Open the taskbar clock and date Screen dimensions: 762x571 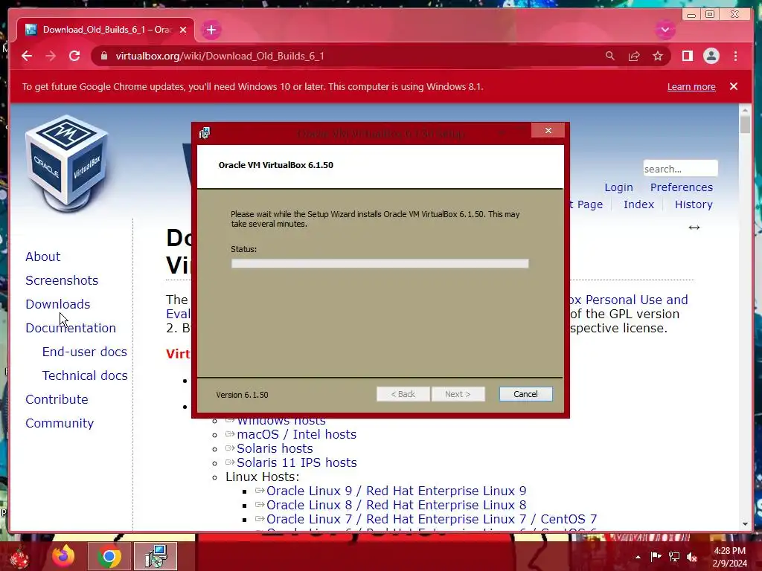click(729, 557)
